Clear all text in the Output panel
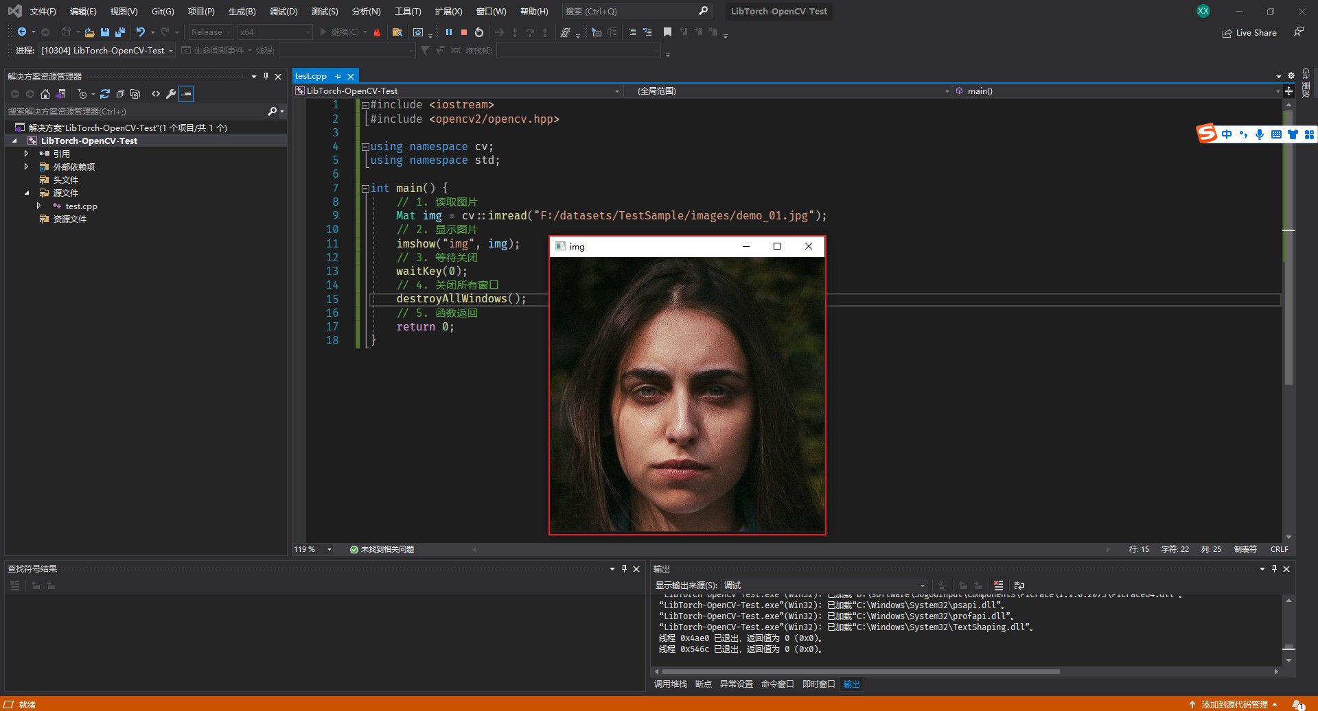The image size is (1318, 711). click(998, 586)
